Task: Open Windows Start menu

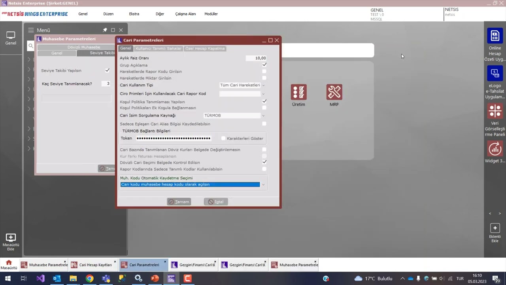Action: tap(8, 278)
